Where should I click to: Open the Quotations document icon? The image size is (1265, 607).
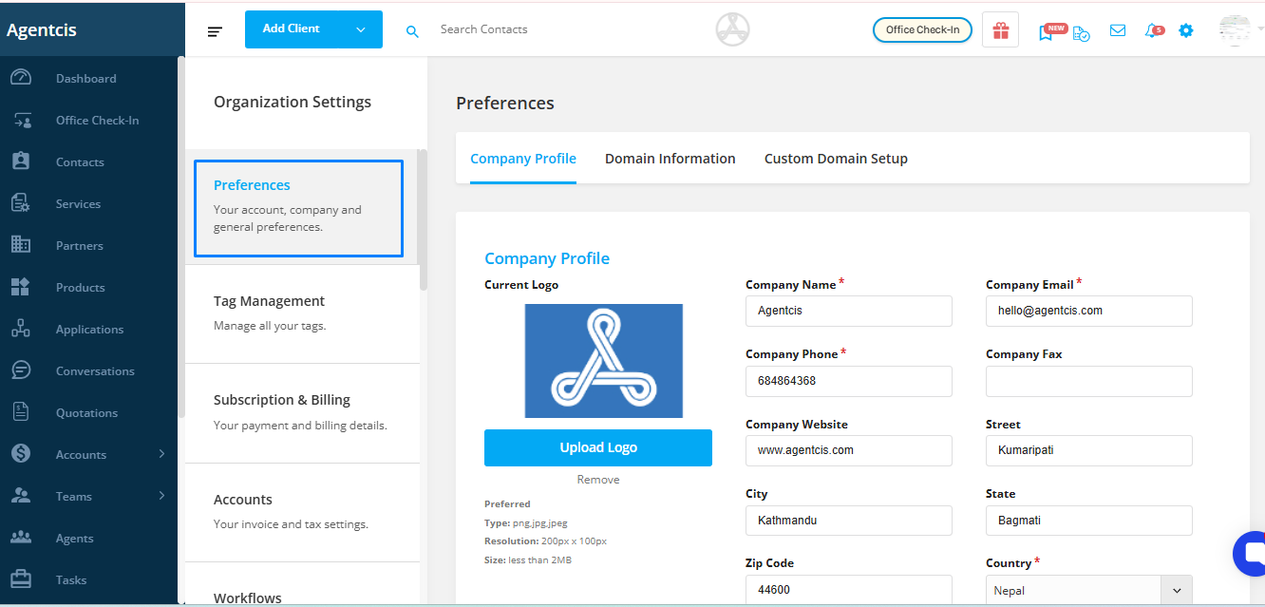[21, 412]
